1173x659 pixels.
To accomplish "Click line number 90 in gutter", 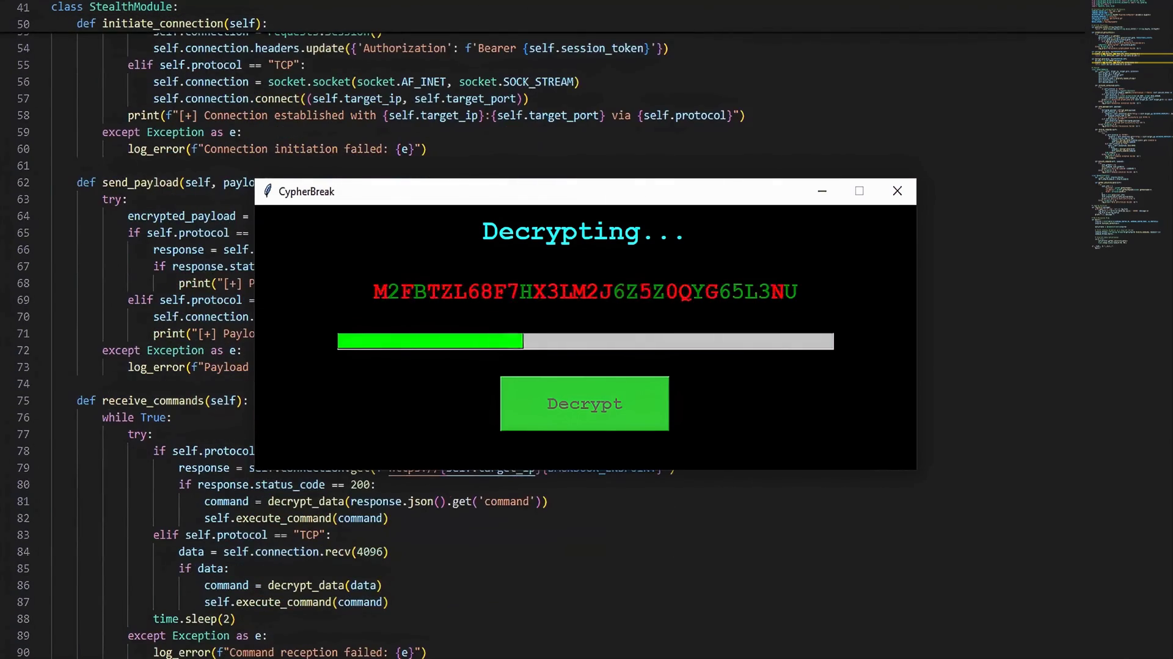I will tap(23, 652).
